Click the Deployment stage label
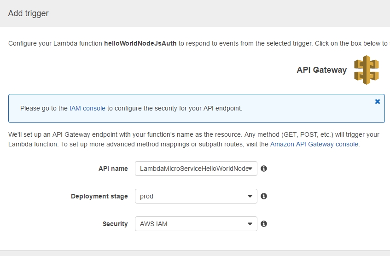390x256 pixels. (x=99, y=196)
